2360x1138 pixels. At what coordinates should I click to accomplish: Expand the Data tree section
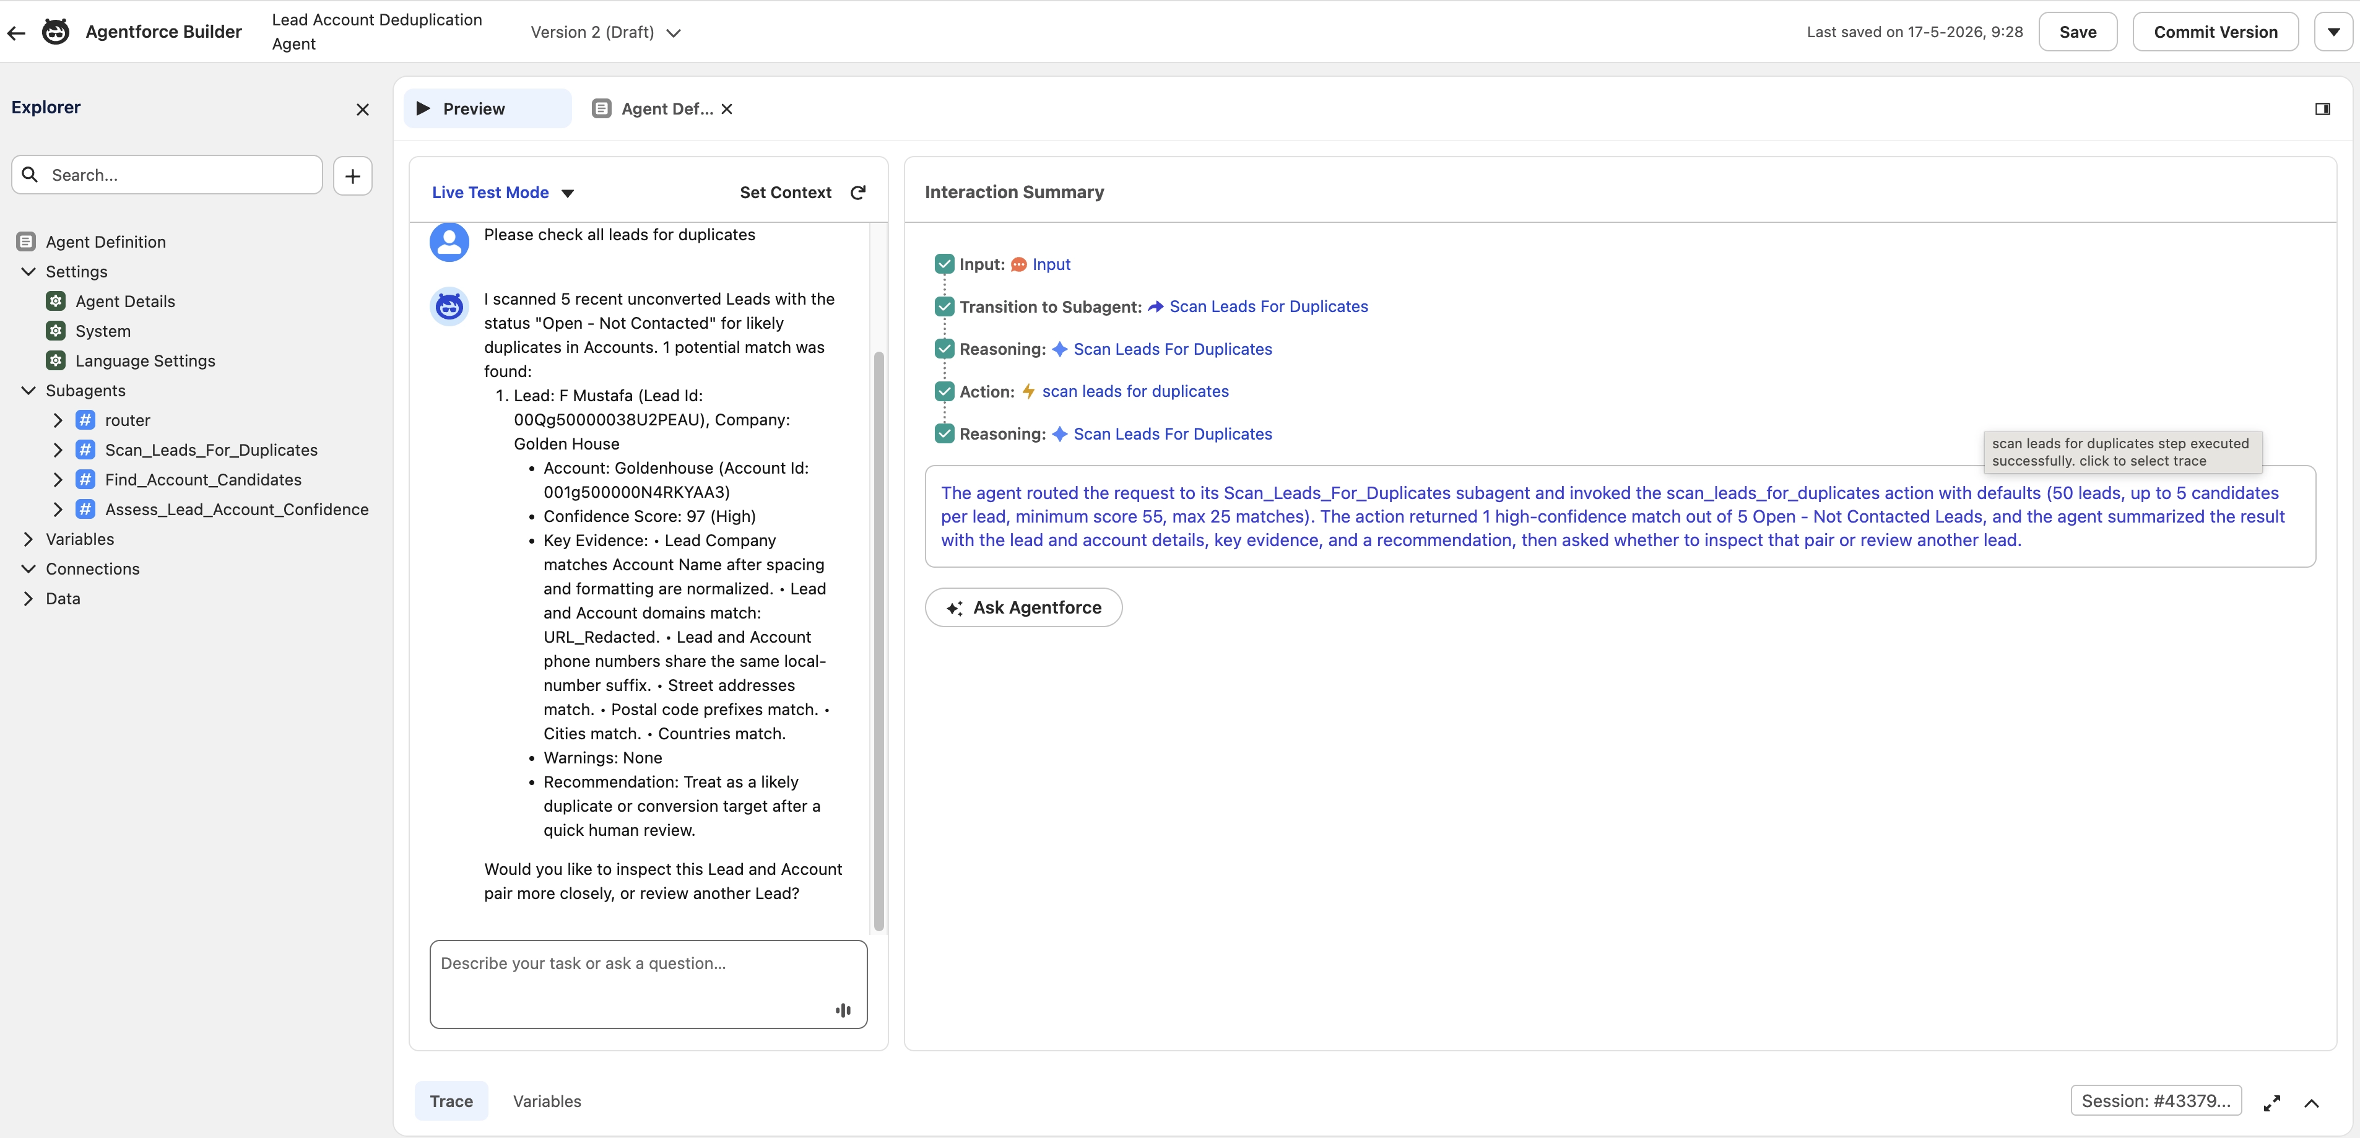coord(28,599)
